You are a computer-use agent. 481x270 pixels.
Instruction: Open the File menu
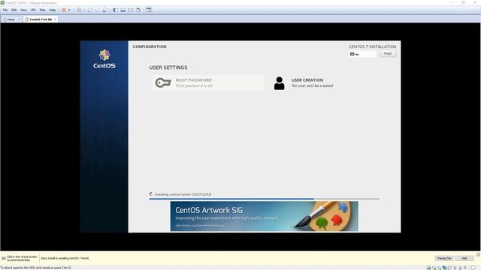[x=5, y=10]
